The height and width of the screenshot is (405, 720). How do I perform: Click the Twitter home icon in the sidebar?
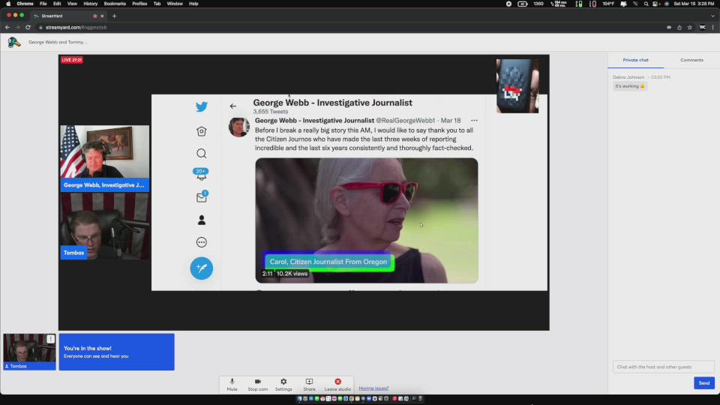[x=201, y=131]
